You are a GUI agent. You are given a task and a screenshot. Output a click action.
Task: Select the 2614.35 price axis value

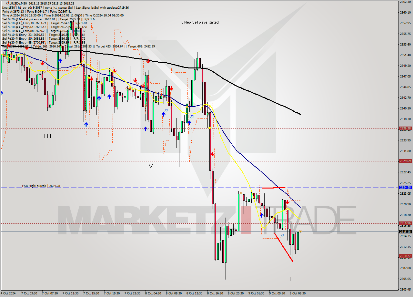point(405,236)
